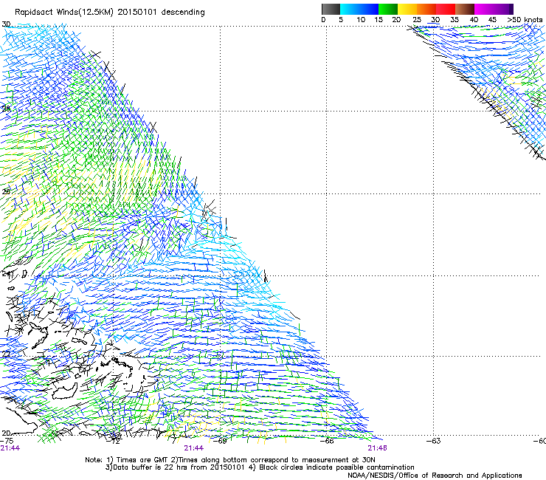Click the purple time '21:44' below -75
546x480 pixels.
click(x=10, y=448)
